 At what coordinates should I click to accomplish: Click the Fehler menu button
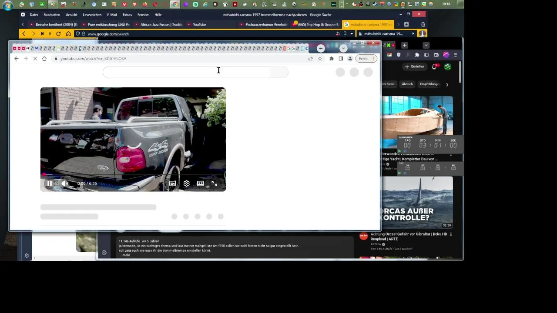(366, 59)
